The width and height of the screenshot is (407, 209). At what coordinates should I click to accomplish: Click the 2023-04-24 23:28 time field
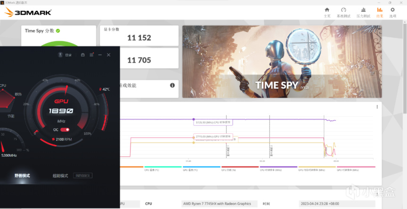[337, 204]
